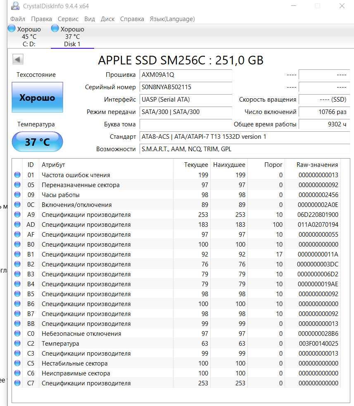The image size is (354, 406).
Task: Click the ID column header
Action: pos(31,165)
